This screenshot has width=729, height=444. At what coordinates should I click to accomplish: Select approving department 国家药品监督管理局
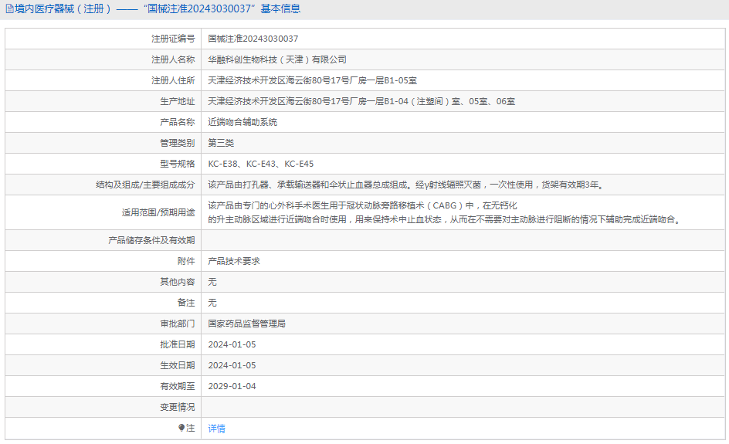(x=247, y=324)
